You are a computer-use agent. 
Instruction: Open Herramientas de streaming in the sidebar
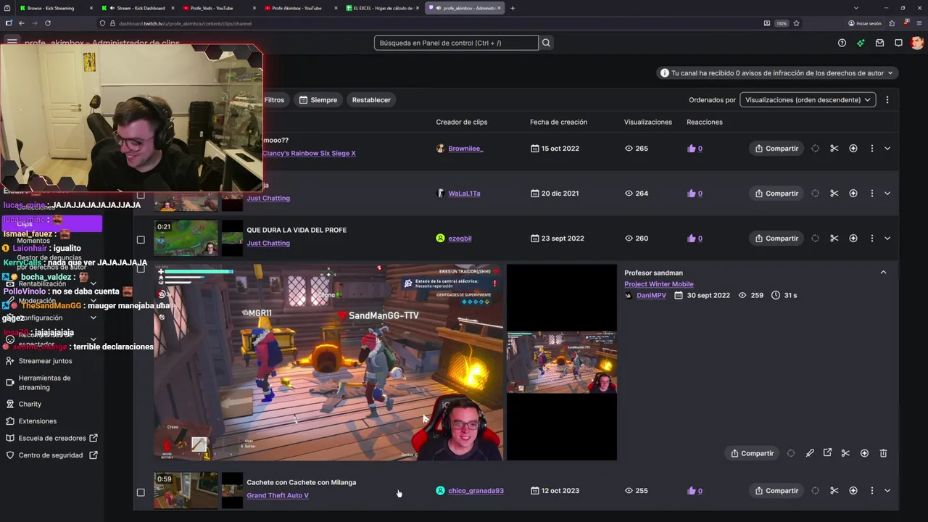click(44, 383)
